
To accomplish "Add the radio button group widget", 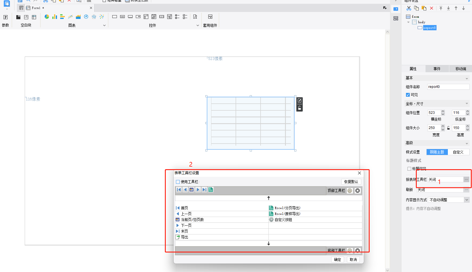I will (x=177, y=17).
